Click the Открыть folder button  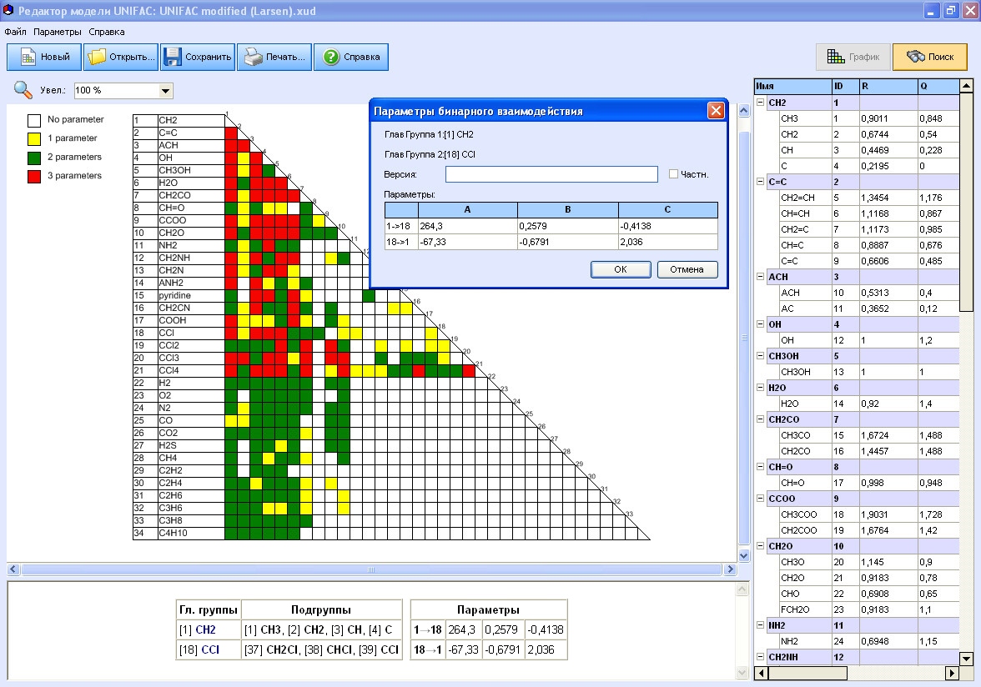(121, 57)
